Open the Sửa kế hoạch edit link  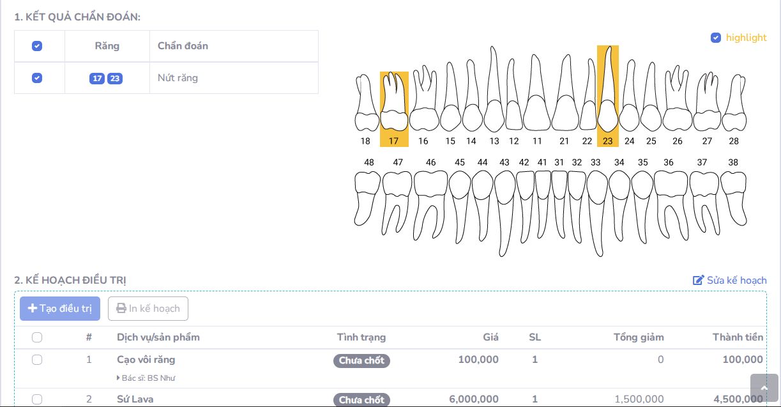(730, 280)
